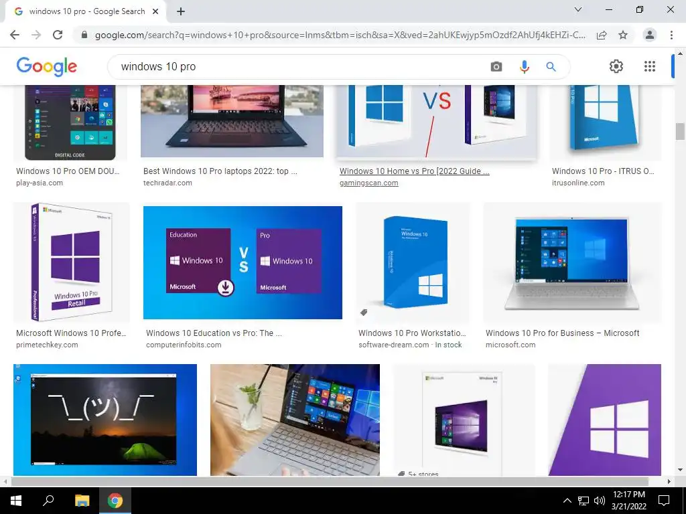
Task: Click the address bar URL
Action: (340, 35)
